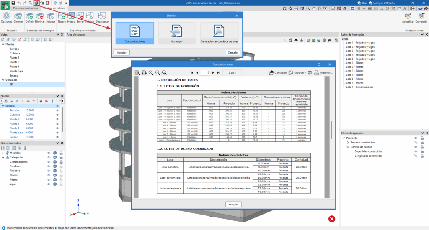
Task: Go to first page in Comprobaciones viewer
Action: click(192, 73)
